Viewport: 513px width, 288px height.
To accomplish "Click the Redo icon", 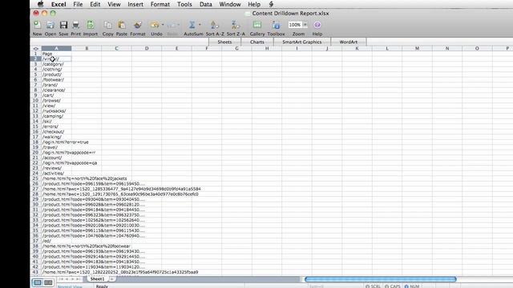I will click(x=172, y=25).
